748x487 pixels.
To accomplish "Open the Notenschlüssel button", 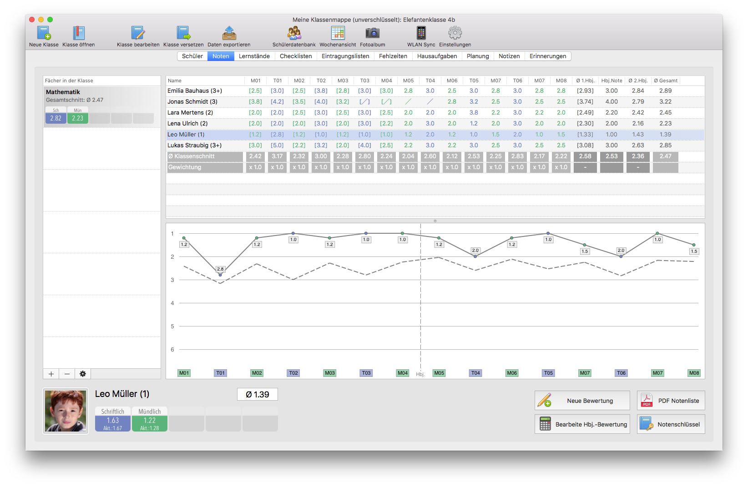I will pos(671,424).
